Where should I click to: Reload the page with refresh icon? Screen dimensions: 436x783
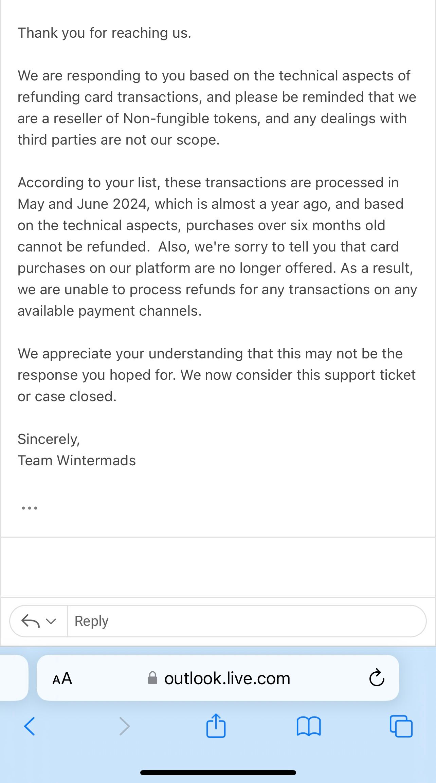pos(377,678)
